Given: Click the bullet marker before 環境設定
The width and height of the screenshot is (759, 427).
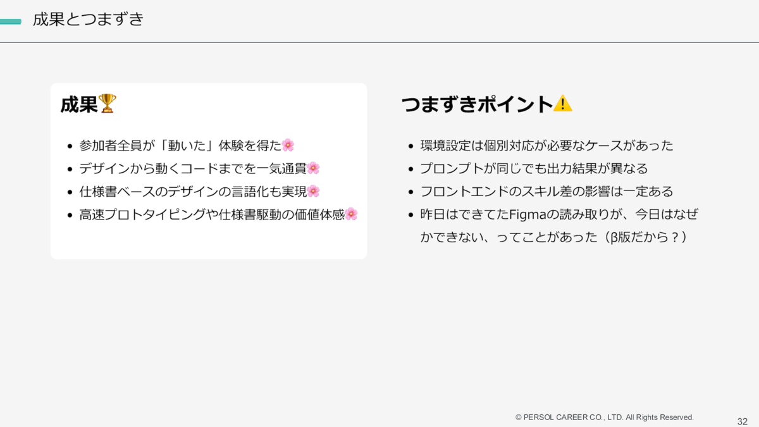Looking at the screenshot, I should tap(410, 145).
